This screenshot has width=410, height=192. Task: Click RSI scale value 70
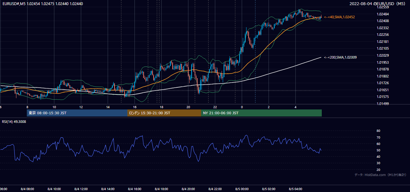point(378,137)
